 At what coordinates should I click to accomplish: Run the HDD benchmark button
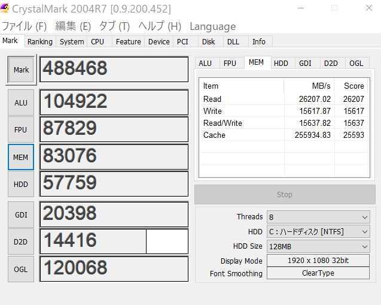[21, 185]
